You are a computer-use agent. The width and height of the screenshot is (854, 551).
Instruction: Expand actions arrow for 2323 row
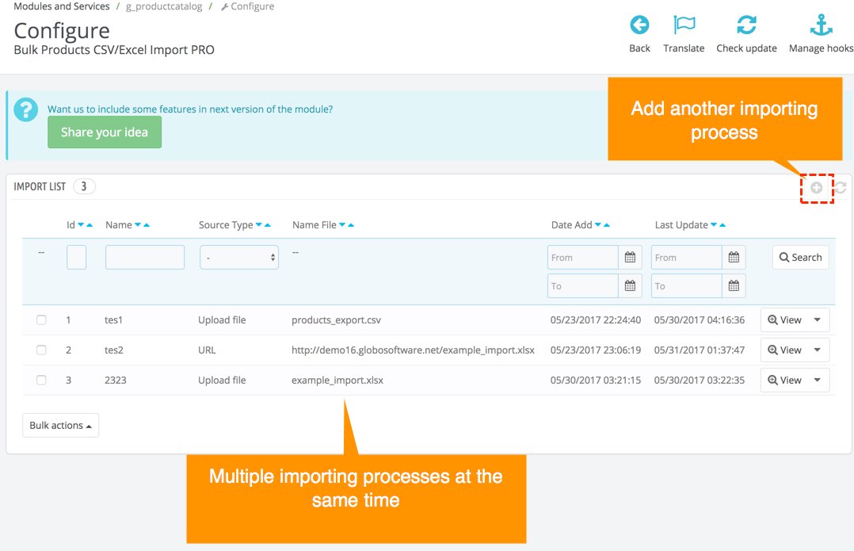818,380
